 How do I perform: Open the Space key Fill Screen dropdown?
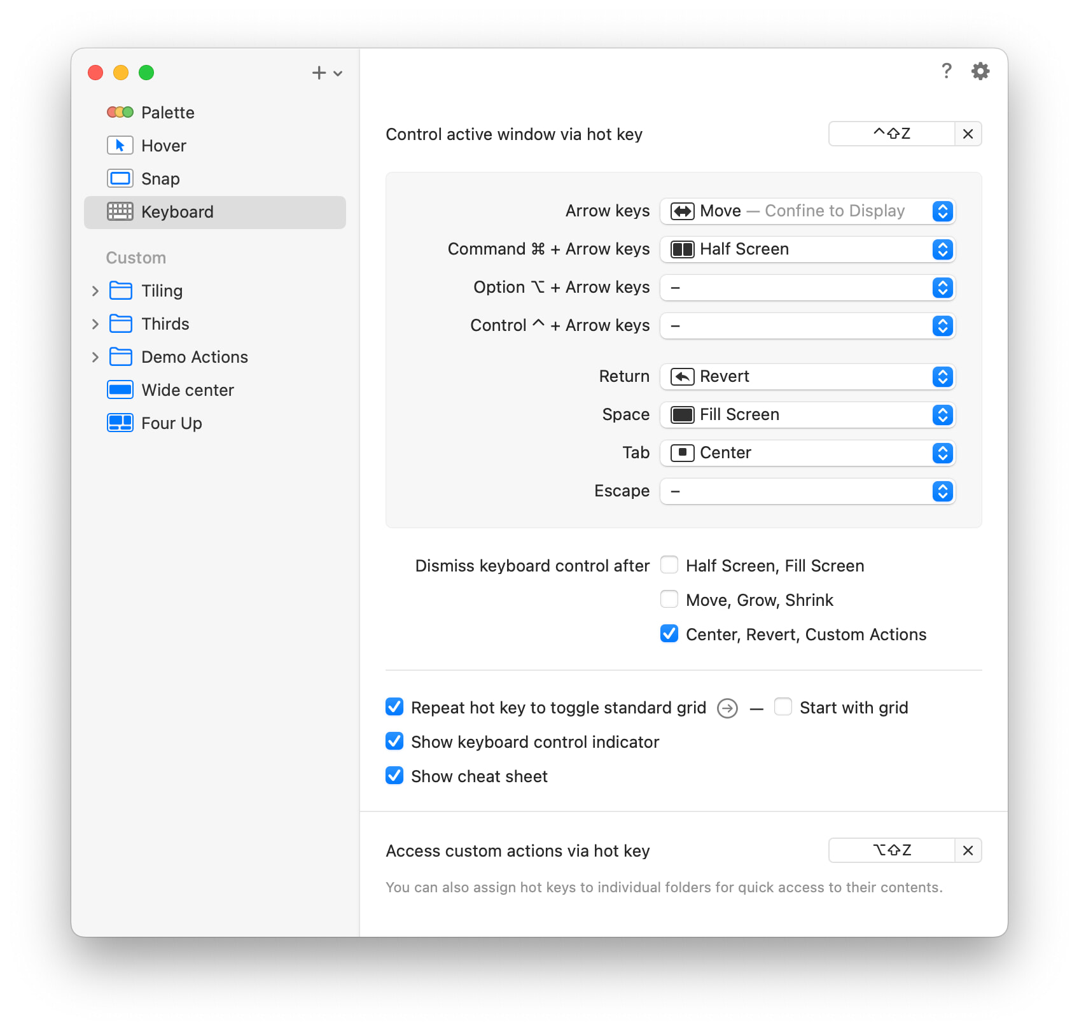click(807, 415)
